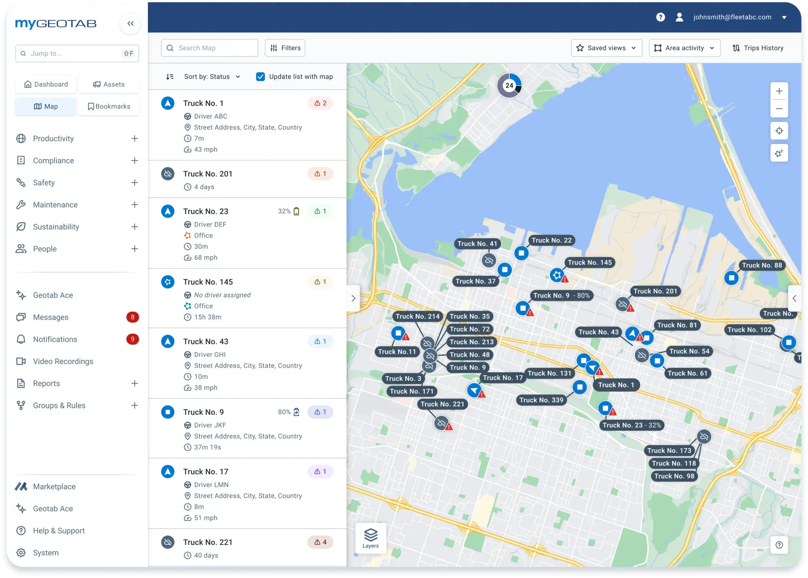808x578 pixels.
Task: Expand the Area activity dropdown
Action: [x=684, y=48]
